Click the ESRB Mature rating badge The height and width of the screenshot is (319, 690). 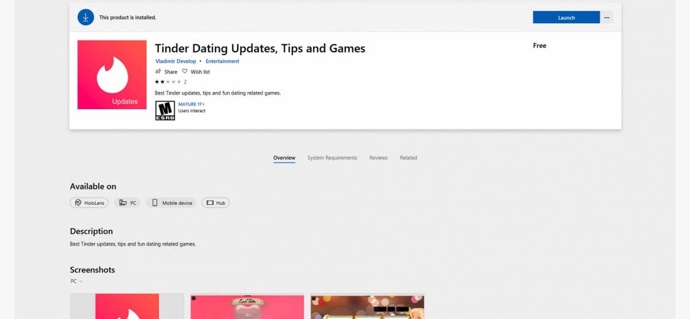point(165,110)
